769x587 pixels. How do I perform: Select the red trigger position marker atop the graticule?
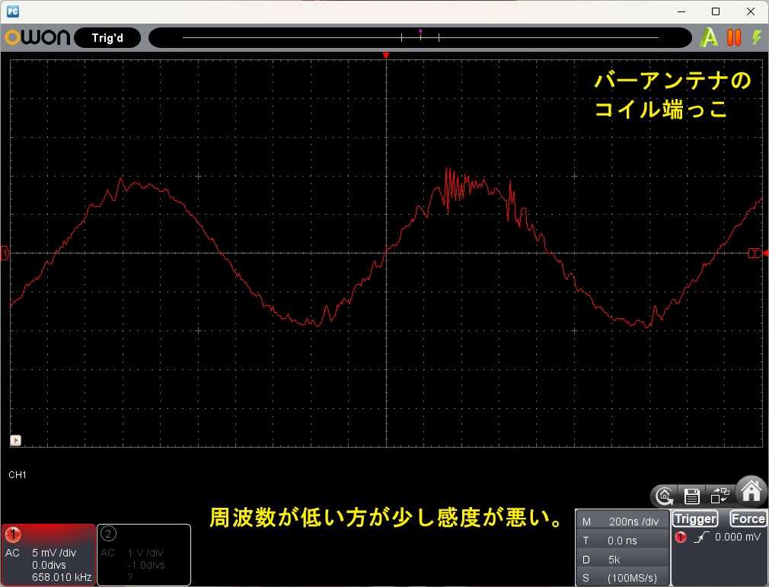pyautogui.click(x=386, y=56)
